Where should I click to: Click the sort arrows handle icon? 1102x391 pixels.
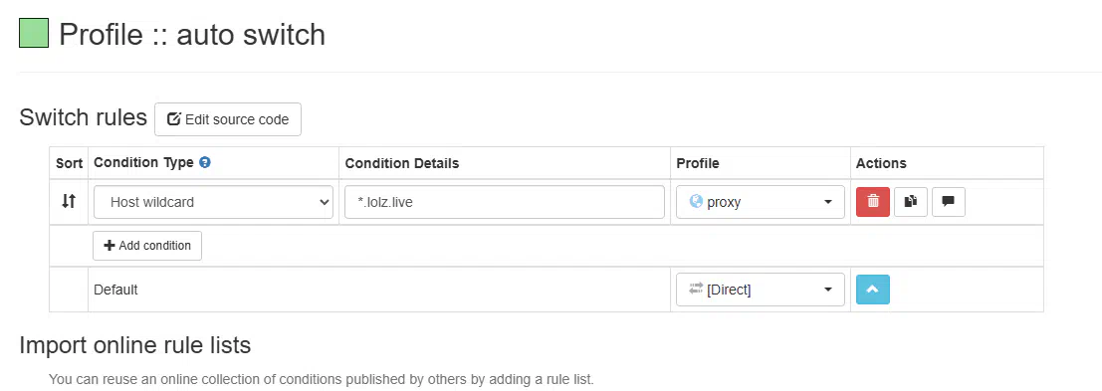click(x=68, y=201)
